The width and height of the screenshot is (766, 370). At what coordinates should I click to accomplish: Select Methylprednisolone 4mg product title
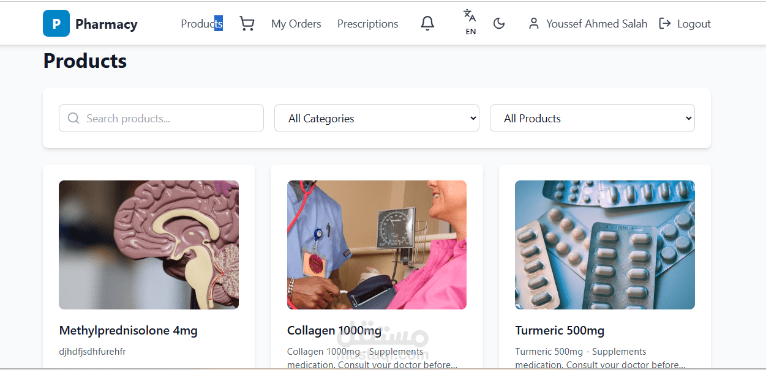click(128, 331)
